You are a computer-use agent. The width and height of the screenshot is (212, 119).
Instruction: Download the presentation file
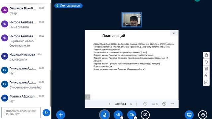[x=88, y=97]
